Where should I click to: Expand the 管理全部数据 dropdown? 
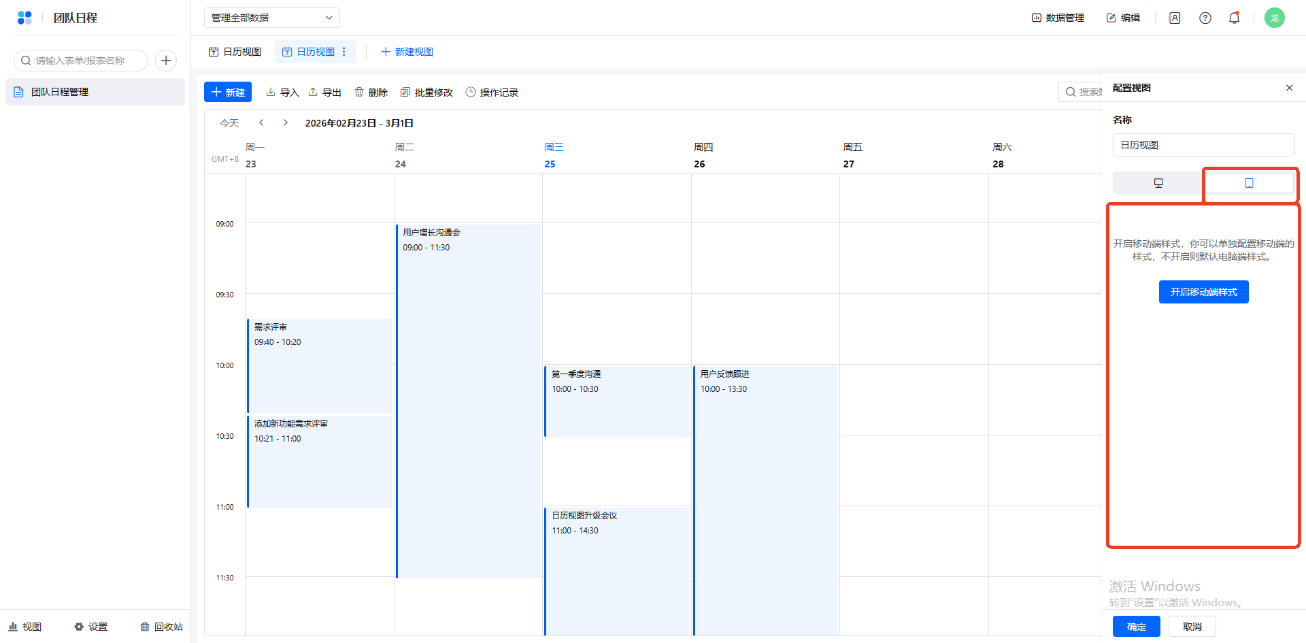[x=271, y=18]
